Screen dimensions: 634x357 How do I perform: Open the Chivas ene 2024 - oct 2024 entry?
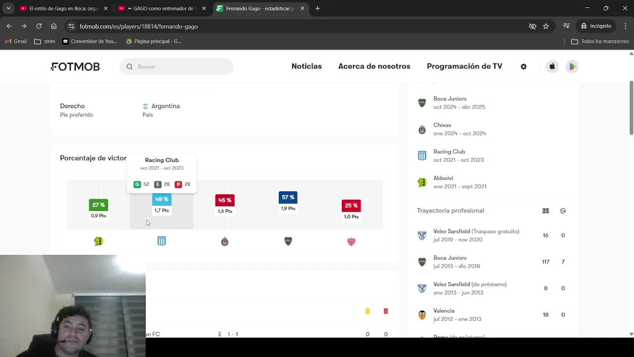click(493, 129)
